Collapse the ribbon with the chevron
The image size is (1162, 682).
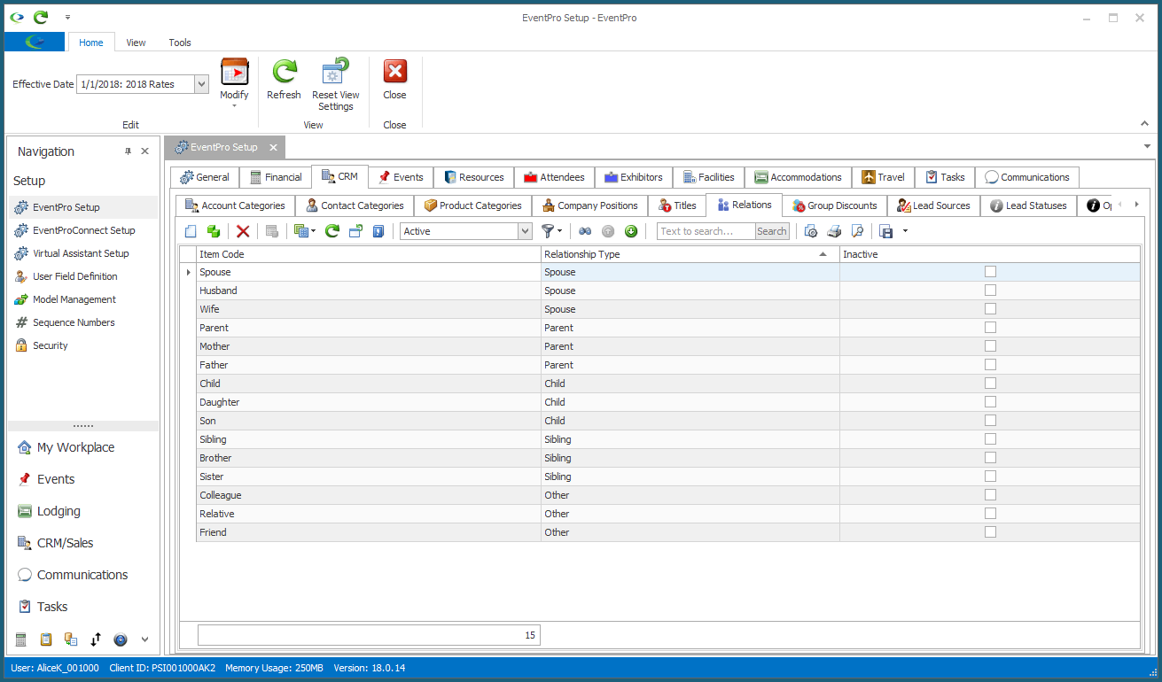point(1143,124)
